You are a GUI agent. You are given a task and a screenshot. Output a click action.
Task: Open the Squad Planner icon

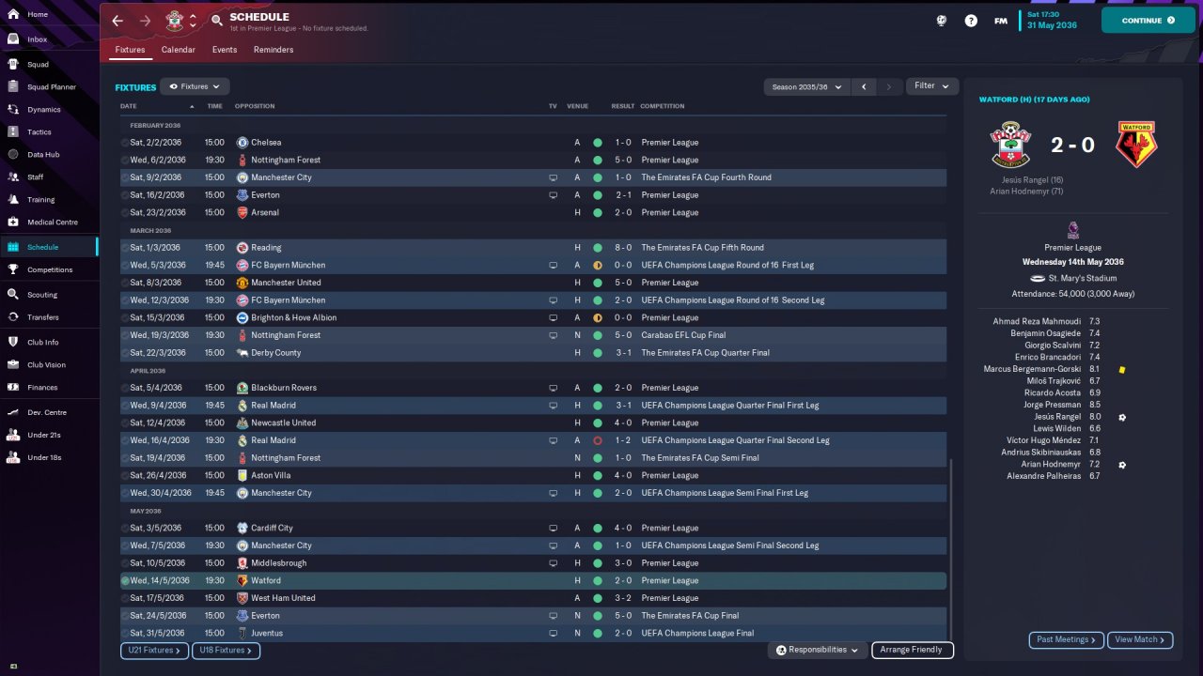(13, 87)
